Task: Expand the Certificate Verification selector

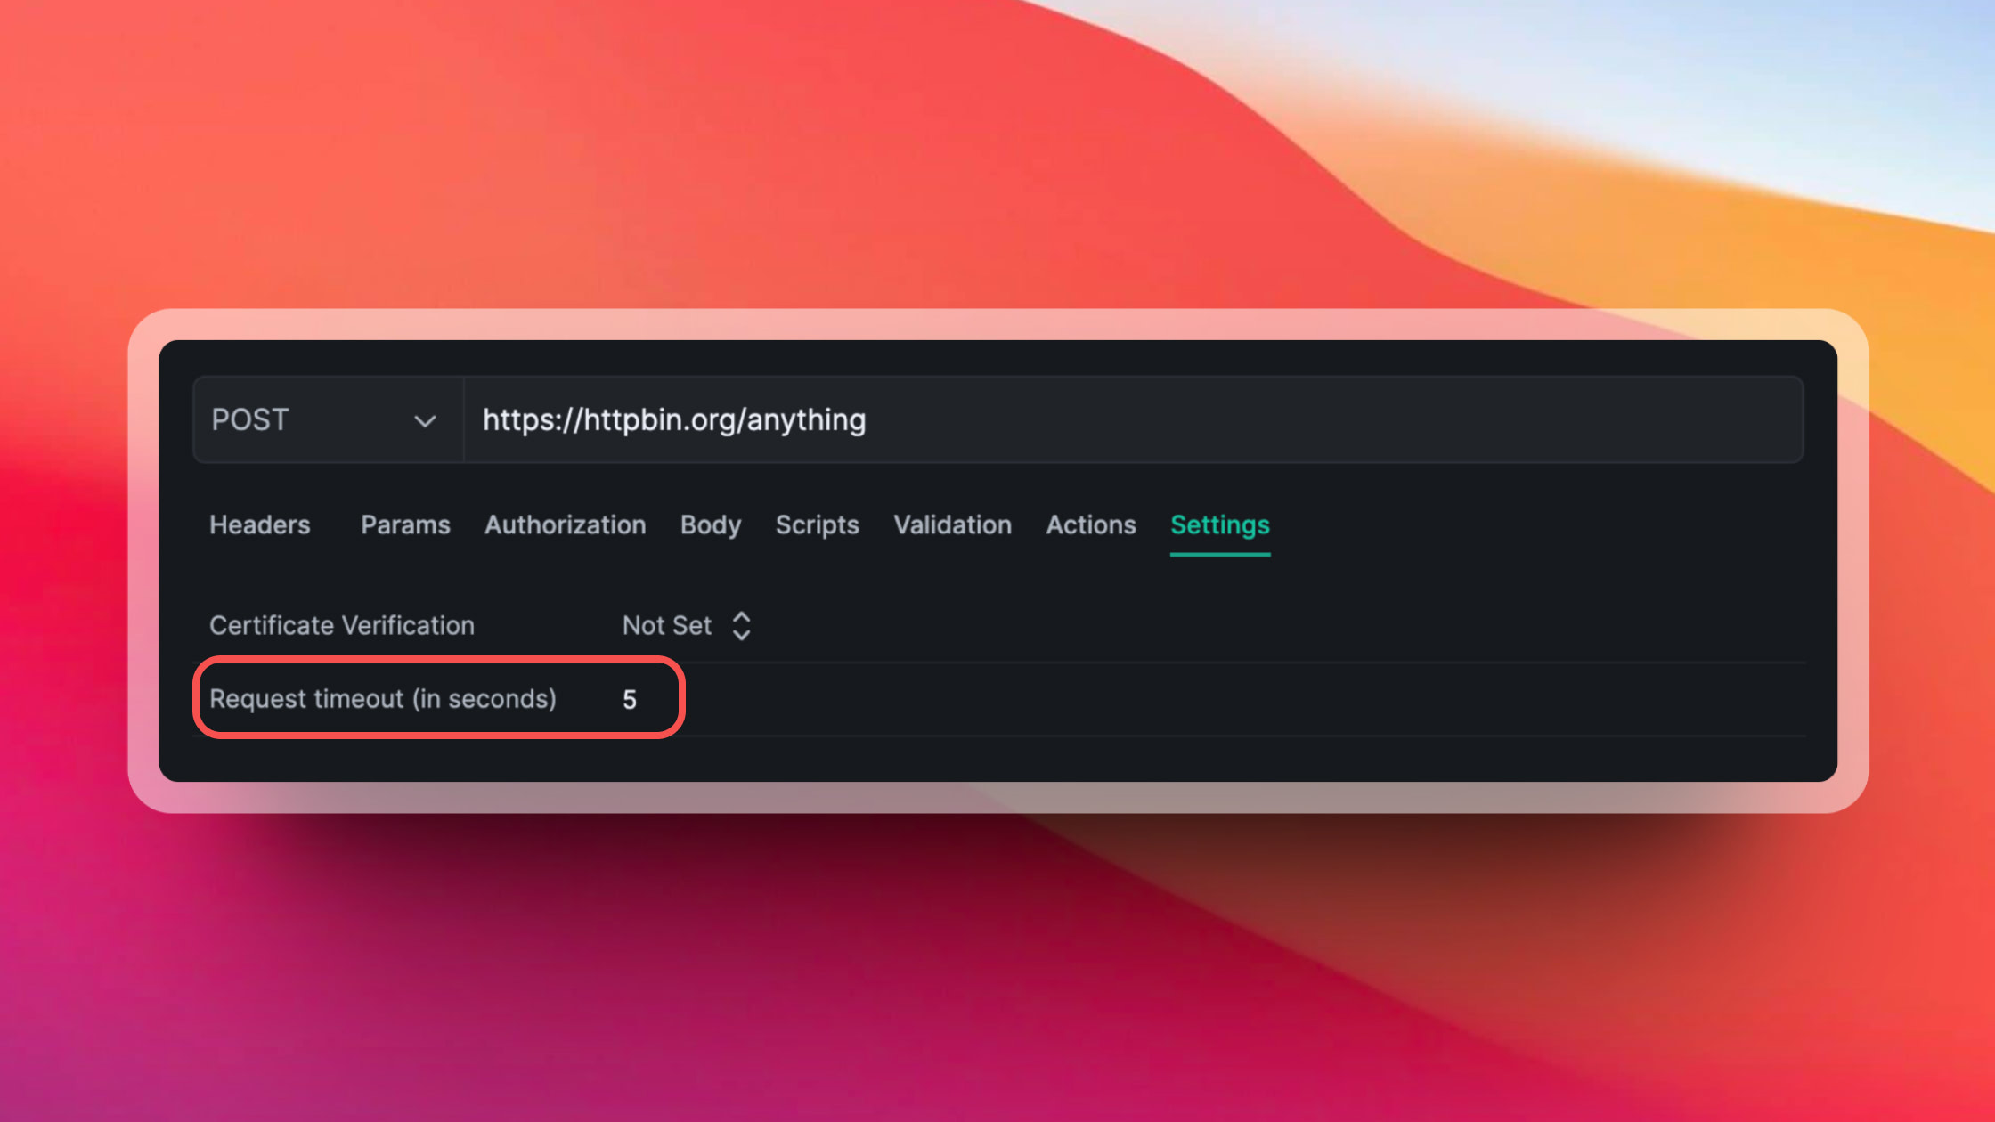Action: [742, 626]
